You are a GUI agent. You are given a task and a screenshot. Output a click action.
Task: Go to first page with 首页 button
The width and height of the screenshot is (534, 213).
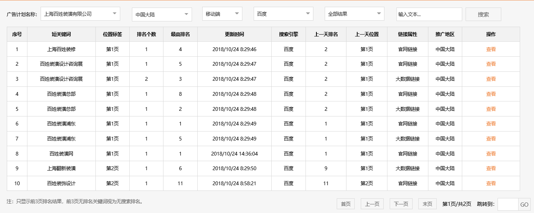[x=346, y=204]
